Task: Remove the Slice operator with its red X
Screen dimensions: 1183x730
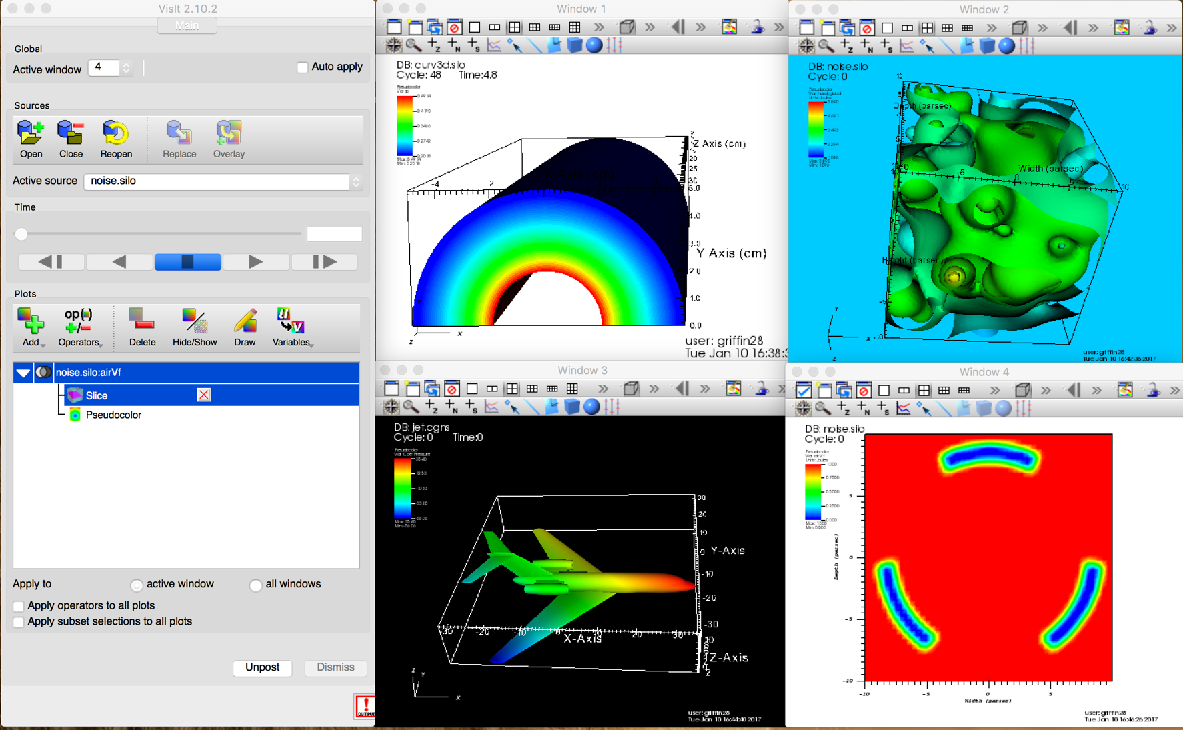Action: [204, 395]
